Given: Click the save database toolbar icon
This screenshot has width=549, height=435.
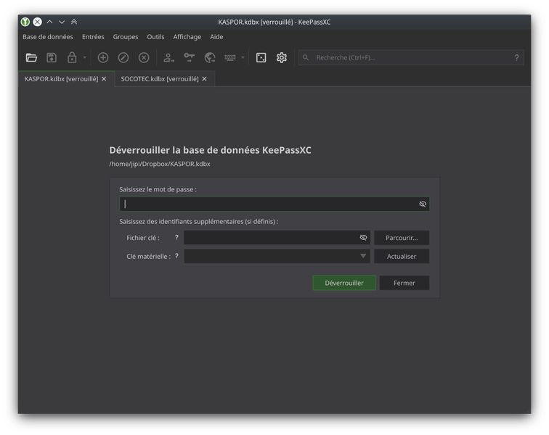Looking at the screenshot, I should pyautogui.click(x=52, y=58).
